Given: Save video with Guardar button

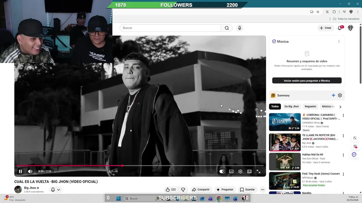Looking at the screenshot, I should pyautogui.click(x=247, y=189).
